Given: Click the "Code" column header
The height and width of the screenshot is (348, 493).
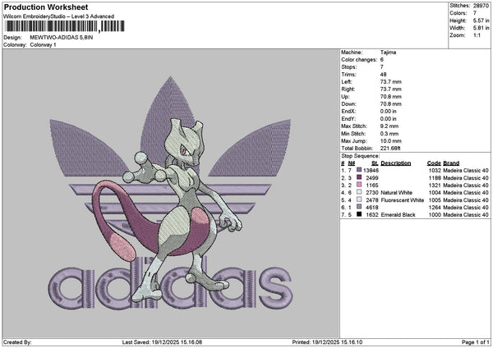Looking at the screenshot, I should pyautogui.click(x=434, y=163).
